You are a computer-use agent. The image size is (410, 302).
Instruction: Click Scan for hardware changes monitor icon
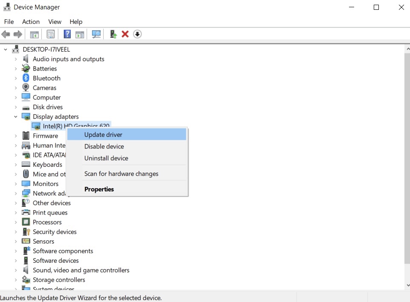coord(96,34)
